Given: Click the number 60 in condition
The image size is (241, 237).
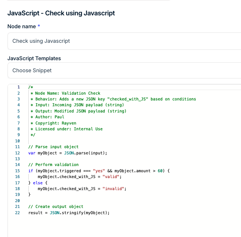Looking at the screenshot, I should [160, 171].
